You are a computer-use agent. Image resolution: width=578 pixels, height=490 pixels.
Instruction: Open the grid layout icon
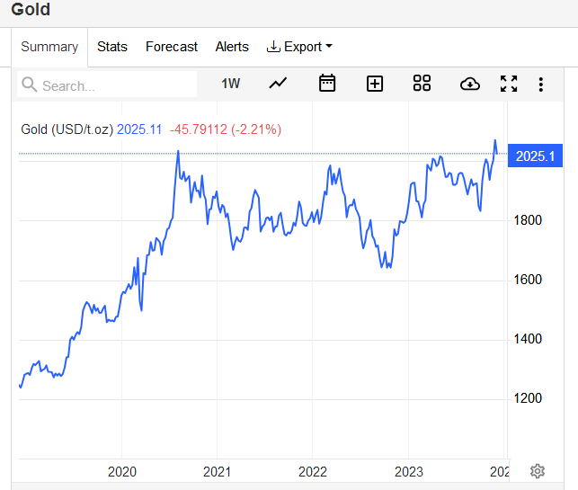pos(422,83)
